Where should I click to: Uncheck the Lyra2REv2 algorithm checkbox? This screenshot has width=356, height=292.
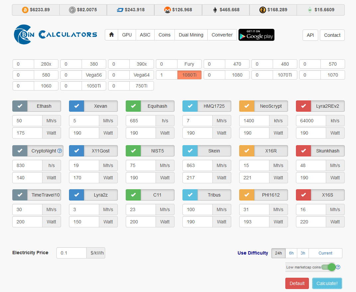(303, 106)
